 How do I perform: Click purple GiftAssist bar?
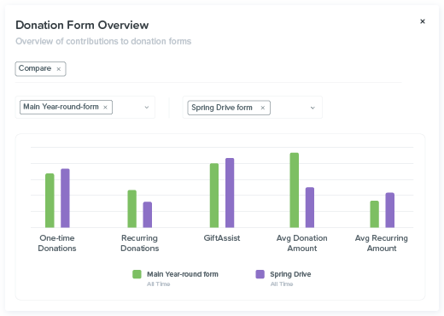click(230, 193)
